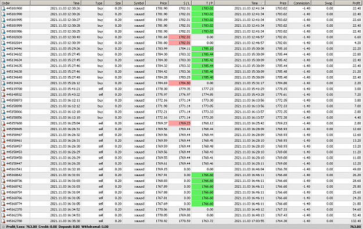363x229 pixels.
Task: Select the icon for order 445158447
Action: click(3, 164)
